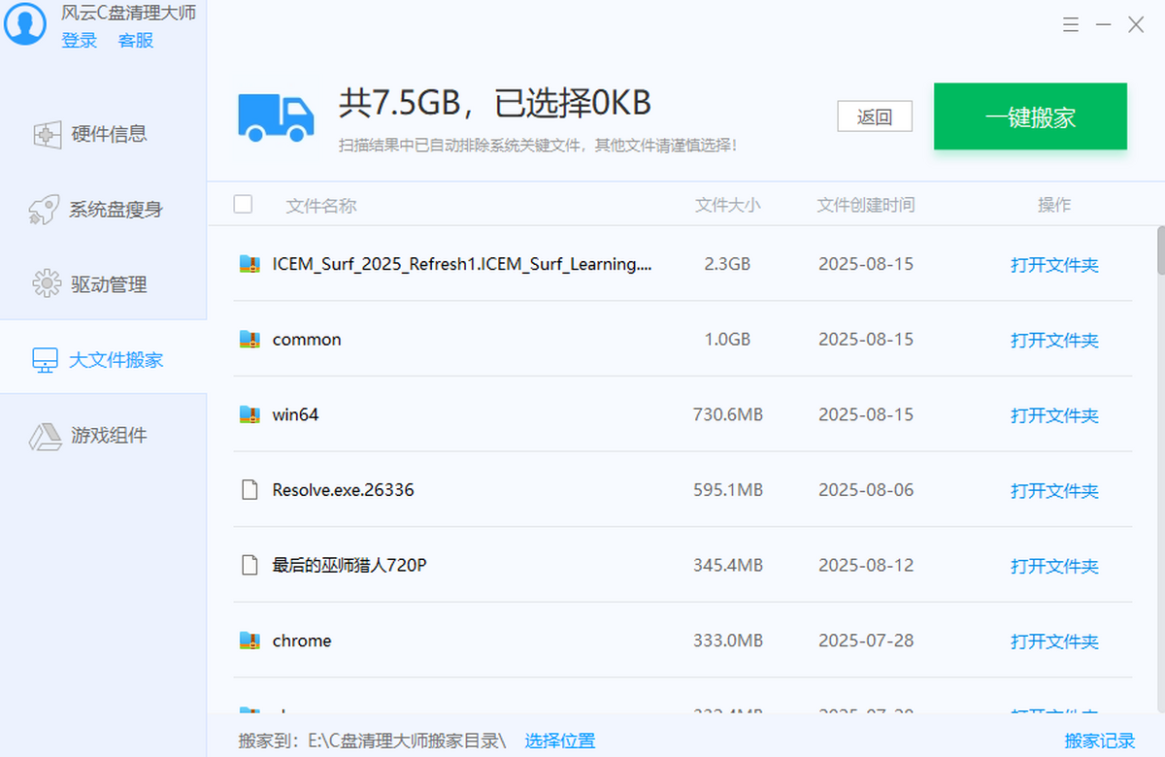This screenshot has width=1165, height=757.
Task: Click the 登录 login link
Action: click(x=80, y=41)
